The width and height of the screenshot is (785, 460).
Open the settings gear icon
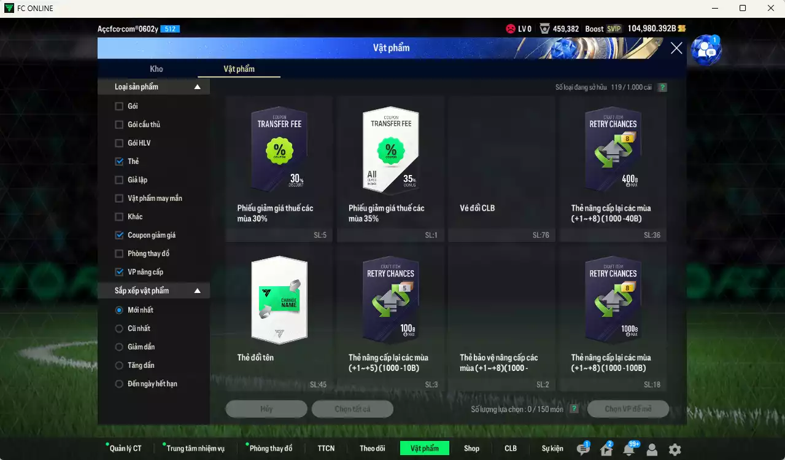click(x=675, y=450)
